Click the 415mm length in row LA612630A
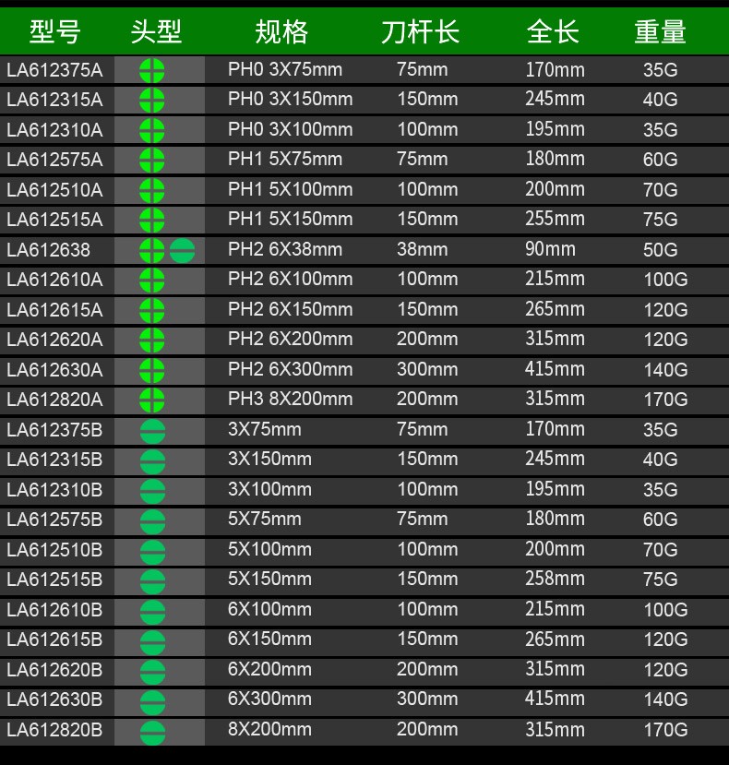This screenshot has height=765, width=729. [x=555, y=369]
